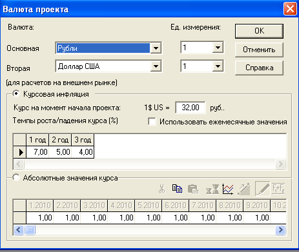Click the 1,00 cell under 1.2010

point(40,218)
